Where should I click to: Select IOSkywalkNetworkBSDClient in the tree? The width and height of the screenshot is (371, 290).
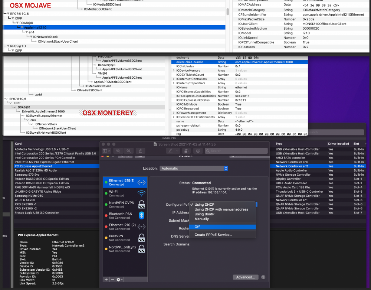[x=46, y=133]
